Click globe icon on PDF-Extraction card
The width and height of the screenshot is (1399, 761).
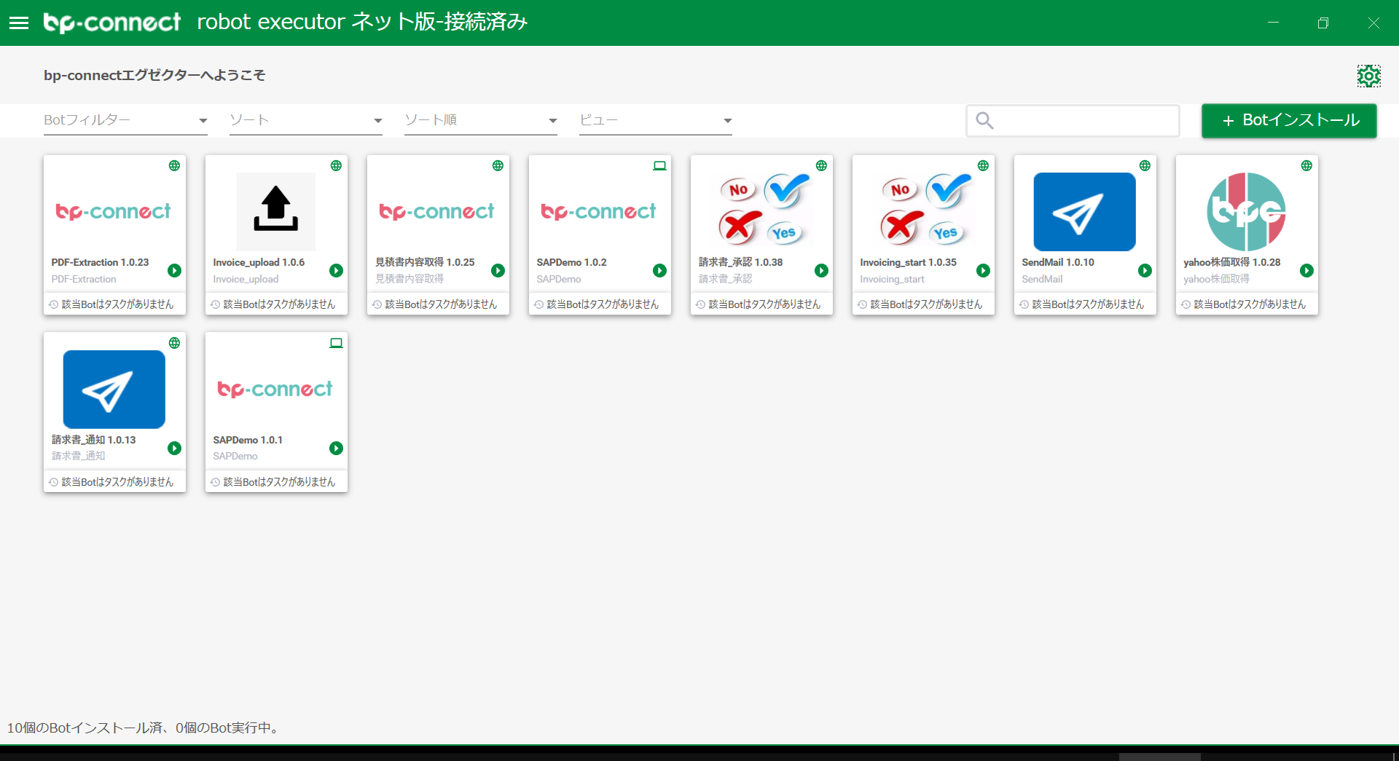[174, 165]
